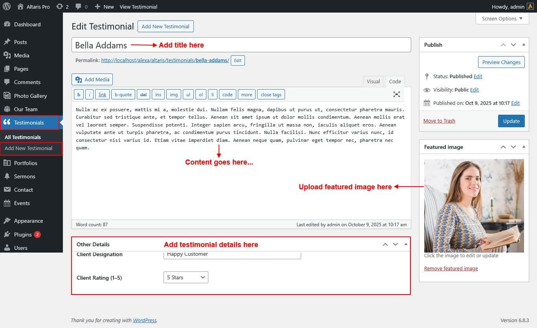Click the WordPress logo icon

pos(7,6)
